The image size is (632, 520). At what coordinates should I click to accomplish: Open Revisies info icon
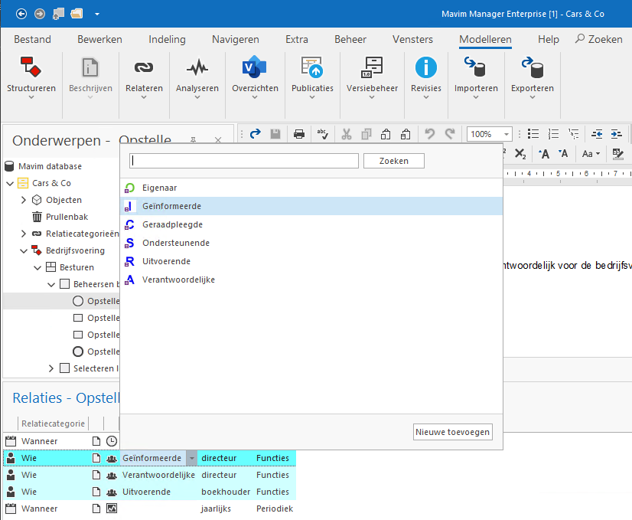tap(425, 69)
